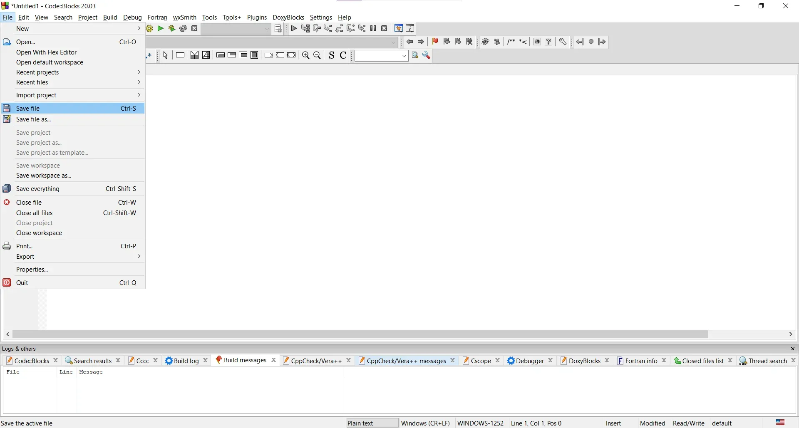Viewport: 799px width, 428px height.
Task: Select Close file menu entry
Action: coord(73,203)
